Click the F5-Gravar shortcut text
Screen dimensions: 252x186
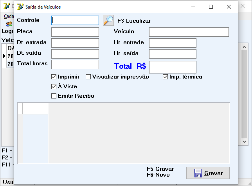[160, 169]
